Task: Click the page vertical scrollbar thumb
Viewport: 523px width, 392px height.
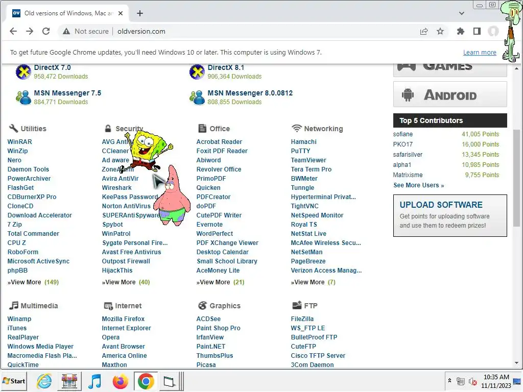Action: [516, 178]
